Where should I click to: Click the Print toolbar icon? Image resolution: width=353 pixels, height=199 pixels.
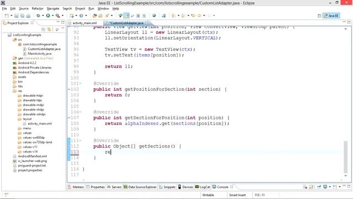tap(28, 15)
